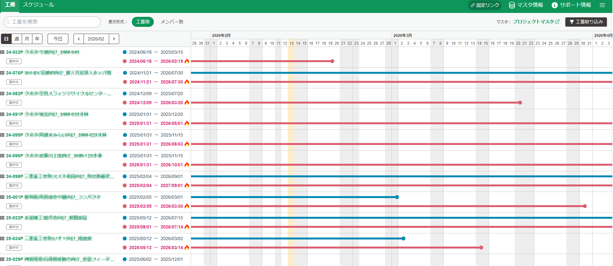Click the grid icon beside 25-001P
Image resolution: width=613 pixels, height=266 pixels.
pos(3,197)
